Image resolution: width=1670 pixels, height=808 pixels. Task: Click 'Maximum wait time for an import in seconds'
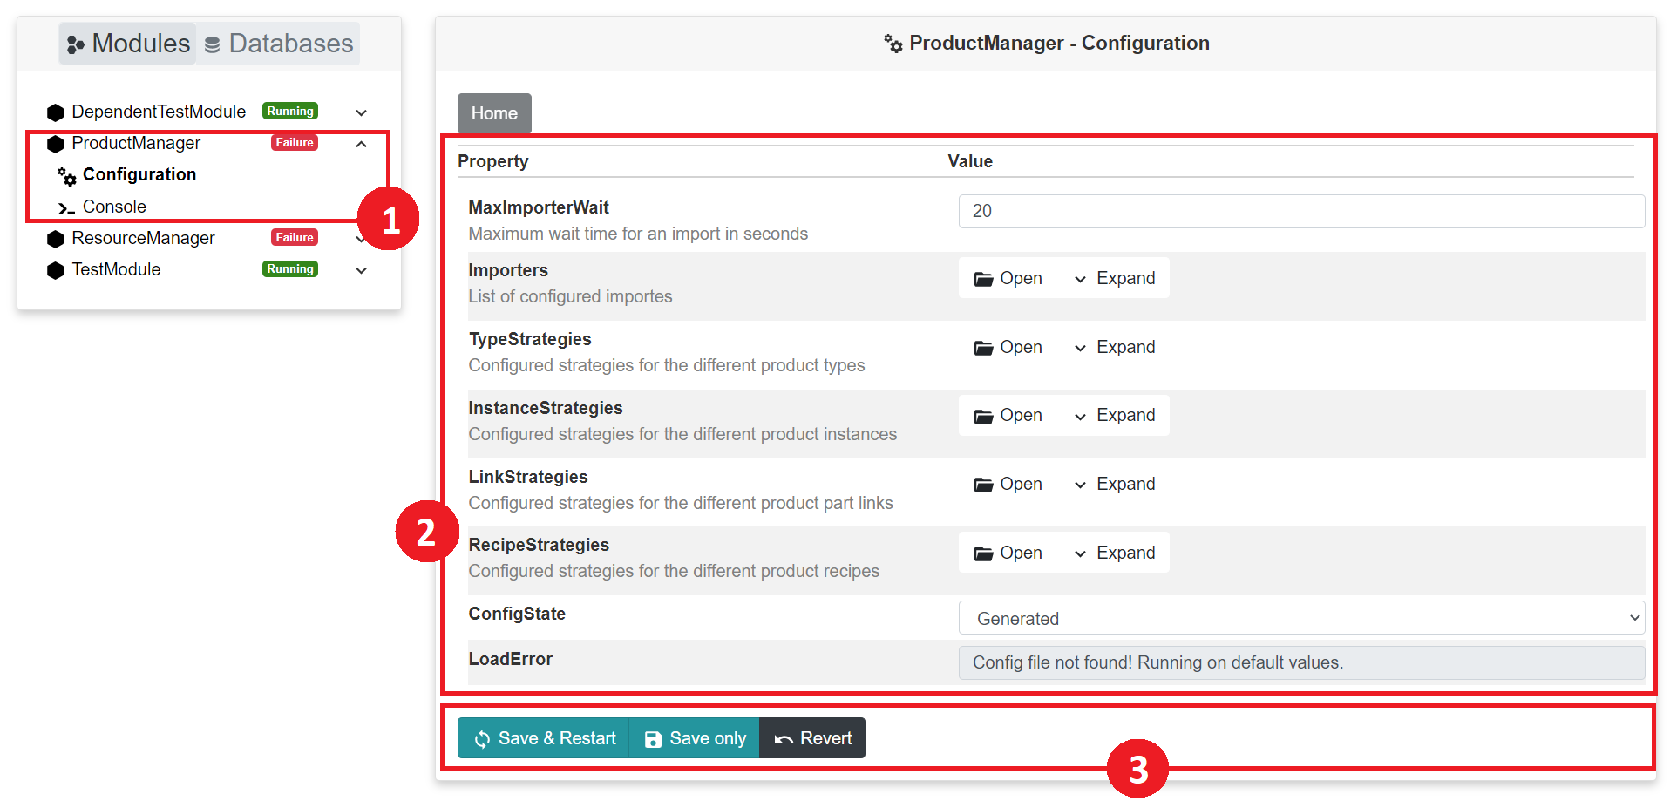pos(638,234)
